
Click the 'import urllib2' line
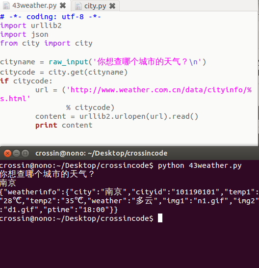tap(31, 26)
